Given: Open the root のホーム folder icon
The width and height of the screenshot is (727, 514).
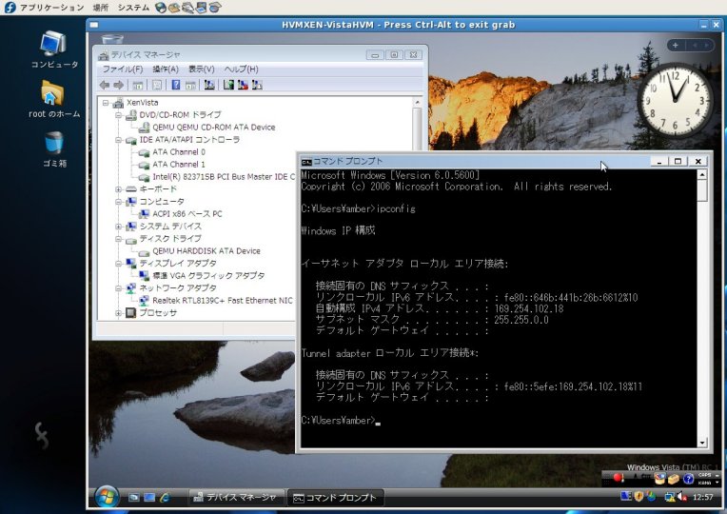Looking at the screenshot, I should coord(53,95).
